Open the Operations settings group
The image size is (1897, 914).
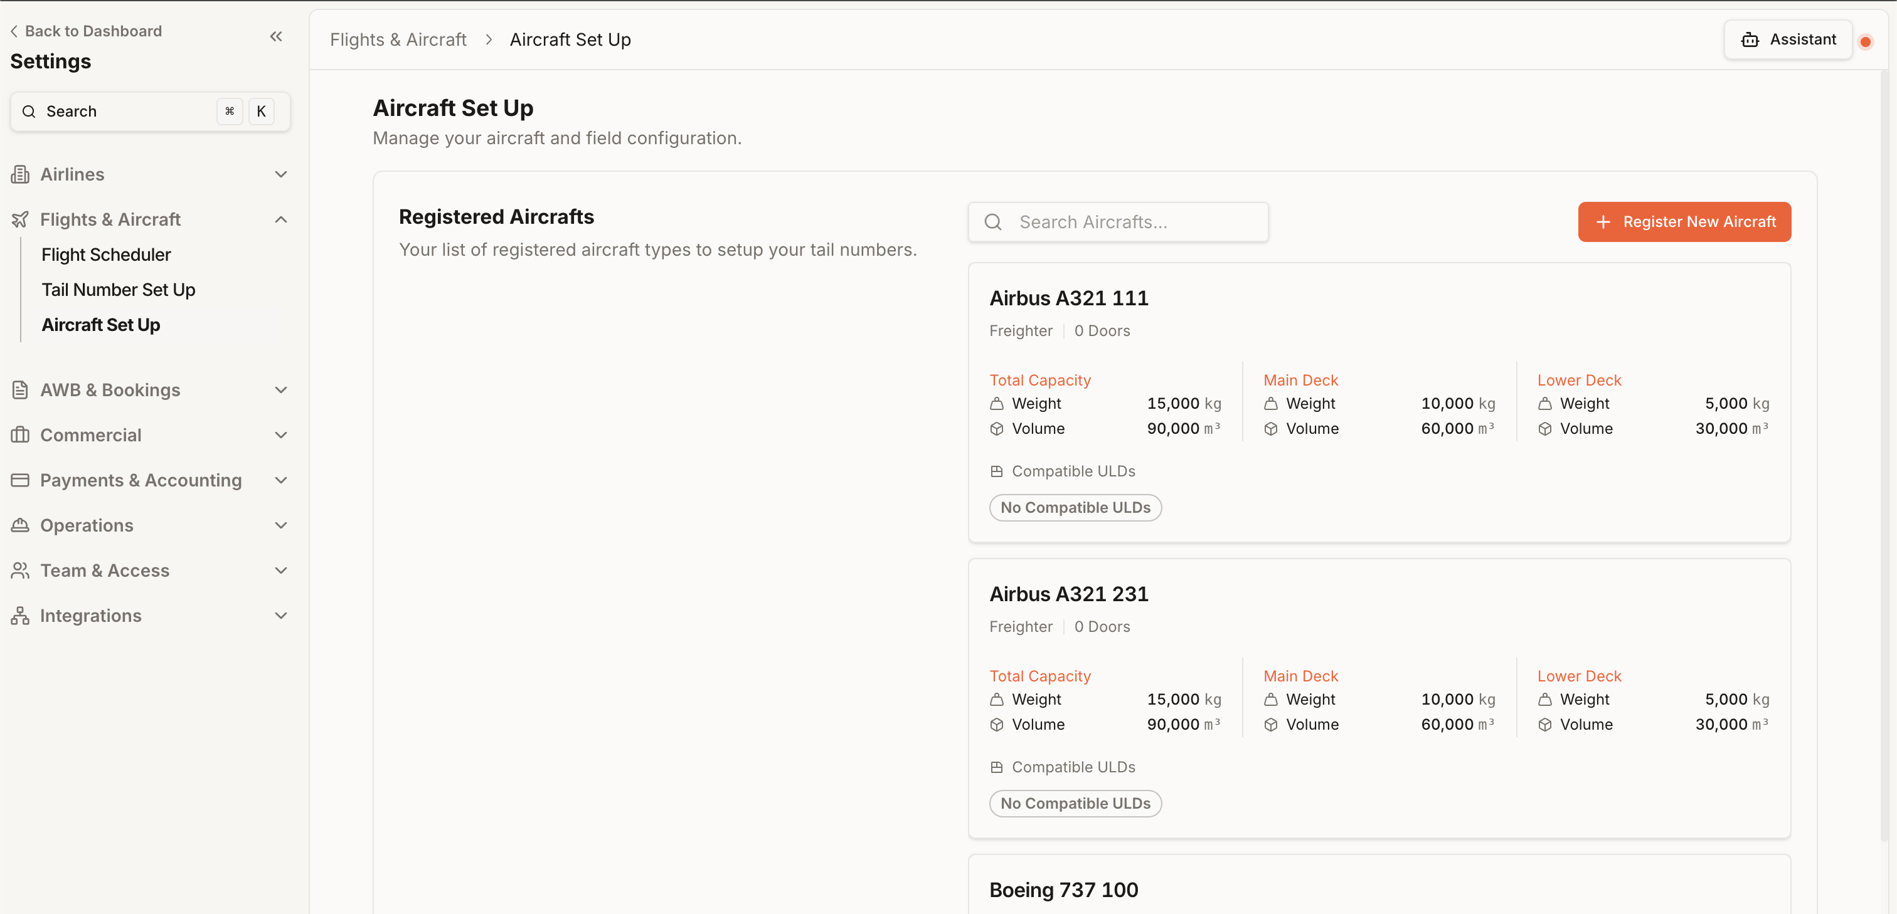[150, 525]
